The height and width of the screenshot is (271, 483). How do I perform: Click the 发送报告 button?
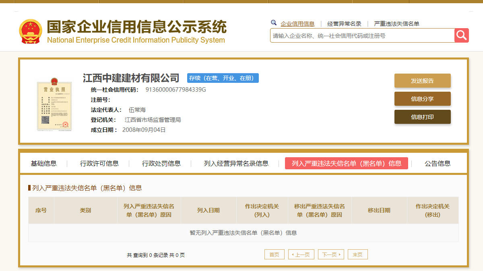click(423, 80)
